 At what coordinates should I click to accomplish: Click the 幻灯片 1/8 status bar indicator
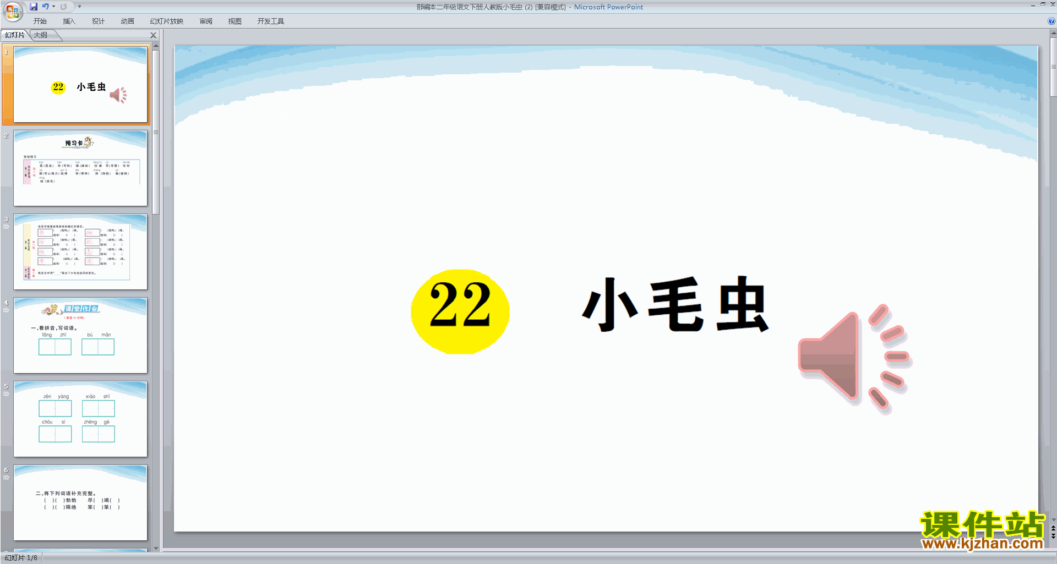(21, 558)
